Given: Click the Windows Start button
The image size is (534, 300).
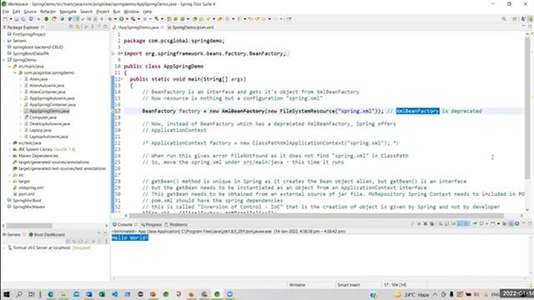Looking at the screenshot, I should [6, 294].
